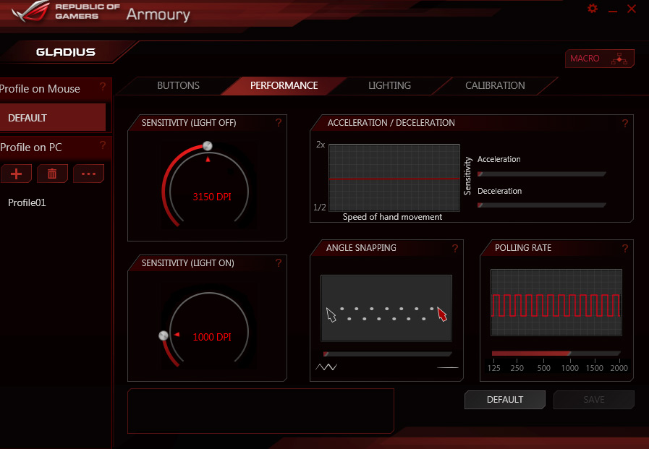Screen dimensions: 649x449
Task: Click the straight-line full snapping icon
Action: click(448, 367)
